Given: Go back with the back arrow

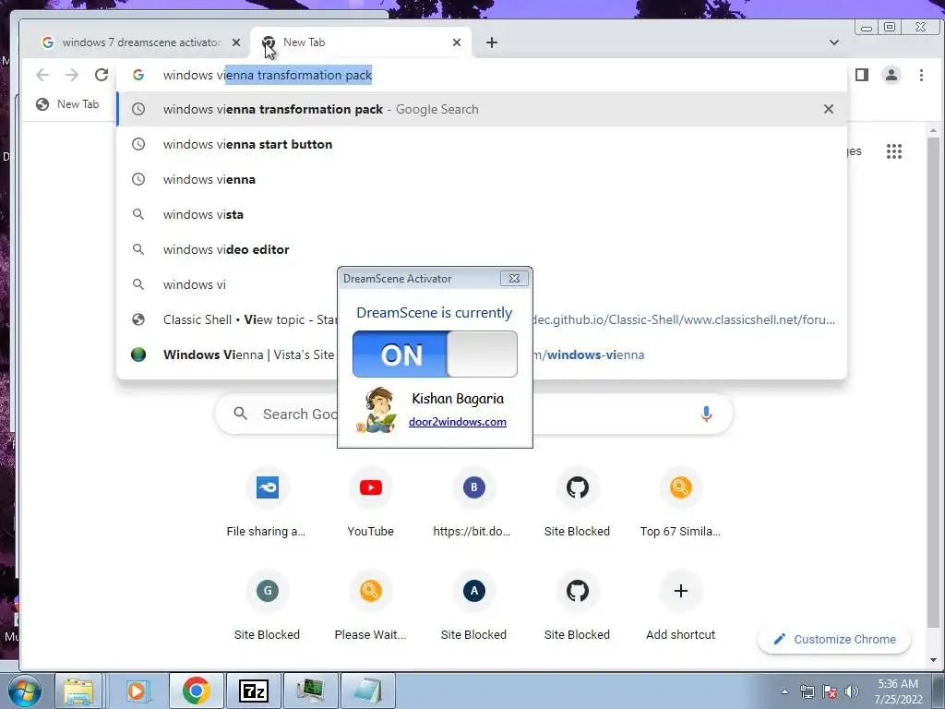Looking at the screenshot, I should (x=42, y=75).
